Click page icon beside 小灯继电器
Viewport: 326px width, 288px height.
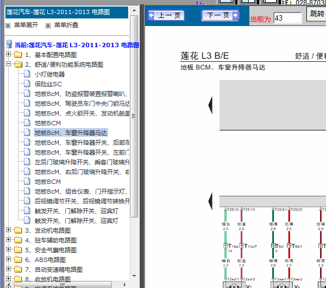[x=27, y=74]
